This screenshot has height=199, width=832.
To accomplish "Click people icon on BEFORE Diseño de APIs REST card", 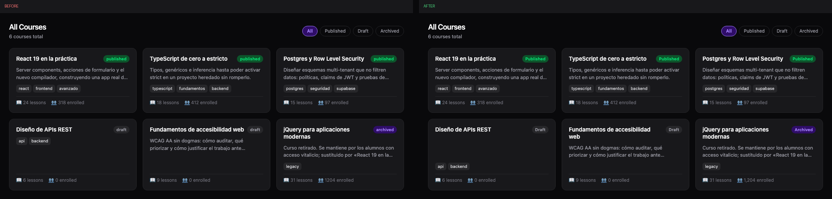I will tap(51, 180).
